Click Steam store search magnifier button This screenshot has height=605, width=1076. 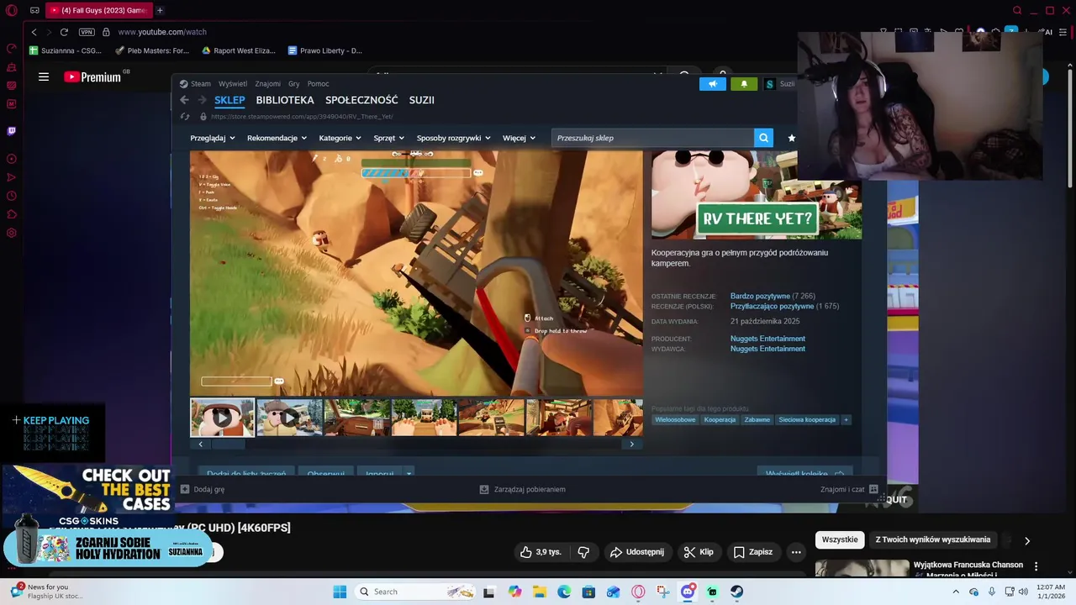763,138
